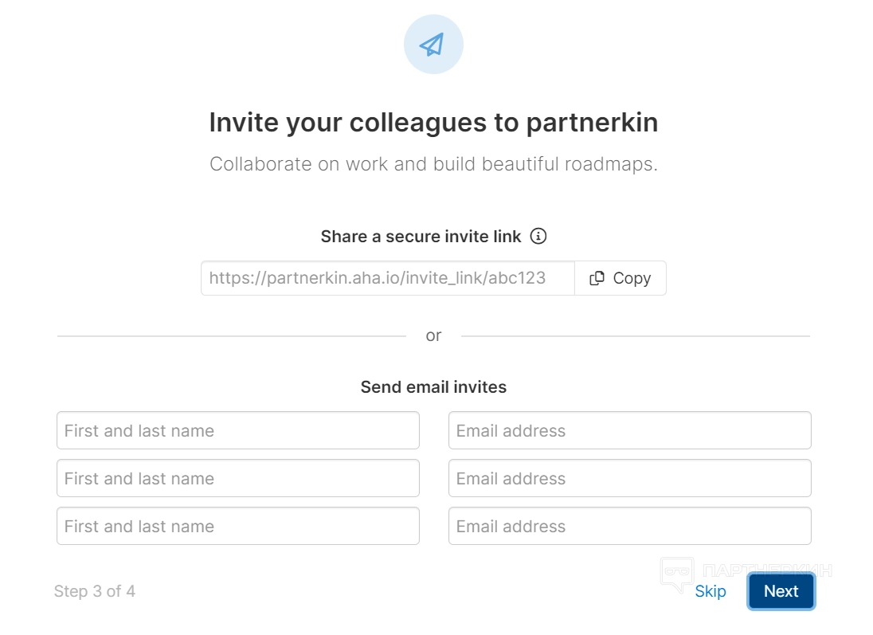This screenshot has width=873, height=635.
Task: Click the Collaborate on work subtitle text
Action: point(433,164)
